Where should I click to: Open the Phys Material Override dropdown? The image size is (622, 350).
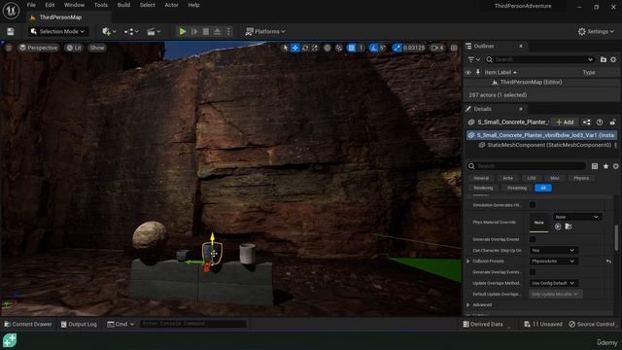[577, 217]
